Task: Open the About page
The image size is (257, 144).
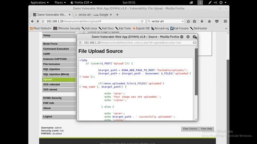Action: (x=59, y=108)
